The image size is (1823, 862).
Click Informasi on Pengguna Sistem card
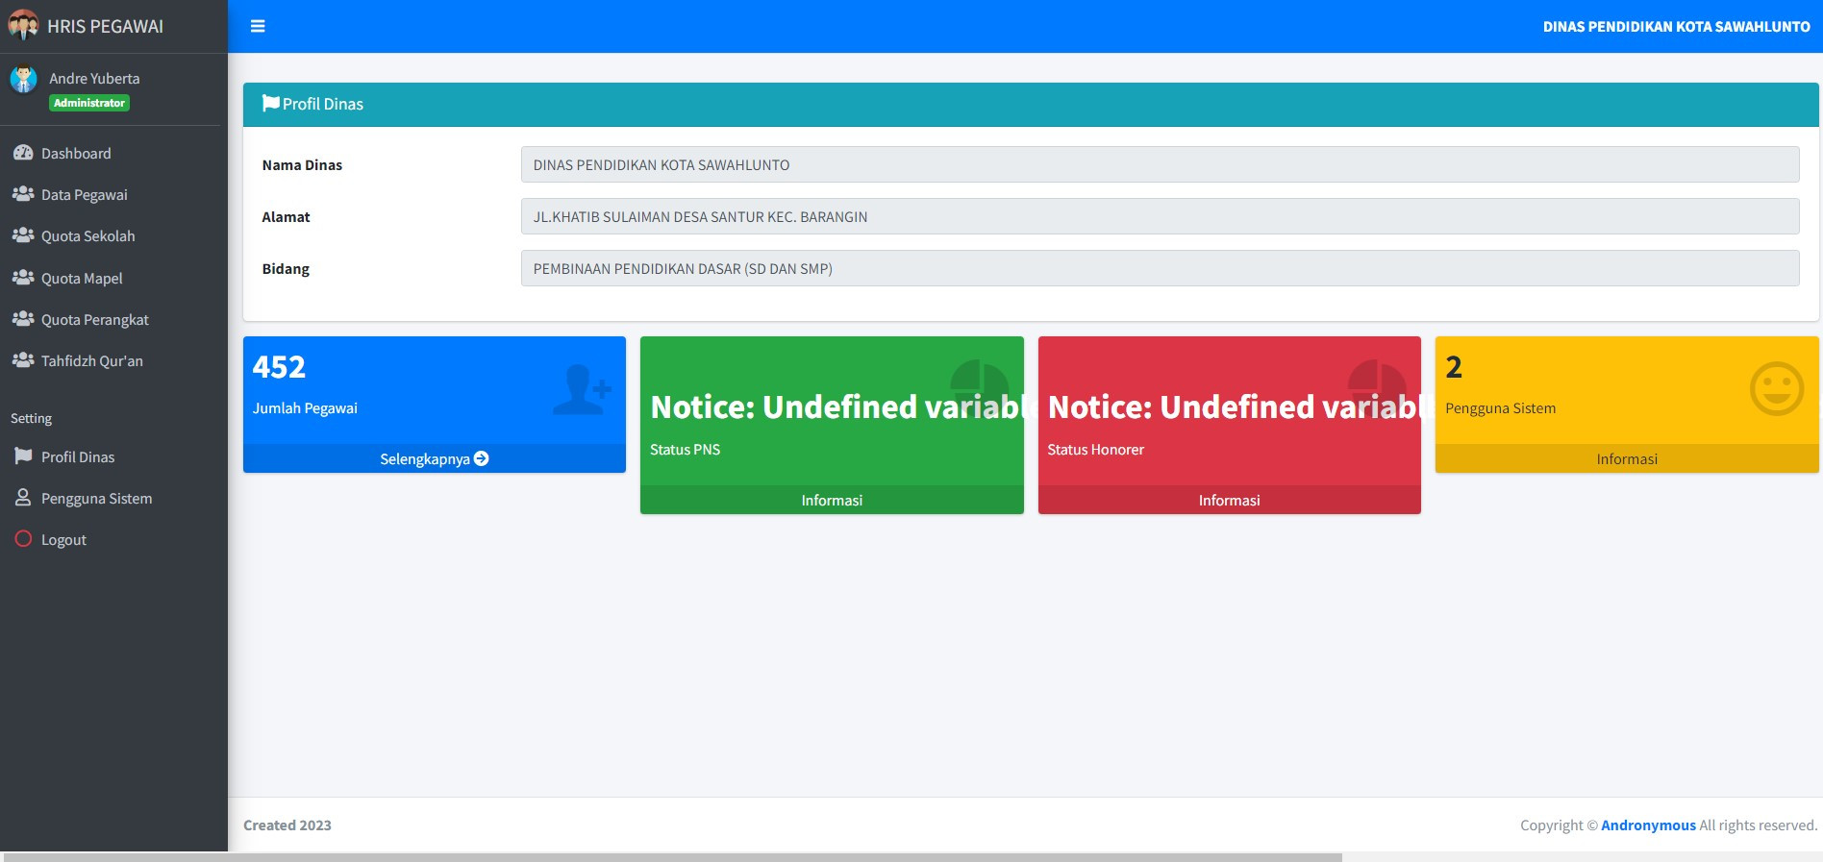[x=1627, y=458]
